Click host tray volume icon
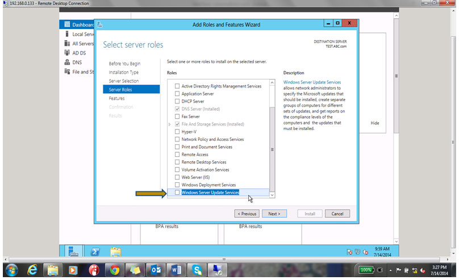459x280 pixels. pyautogui.click(x=423, y=271)
